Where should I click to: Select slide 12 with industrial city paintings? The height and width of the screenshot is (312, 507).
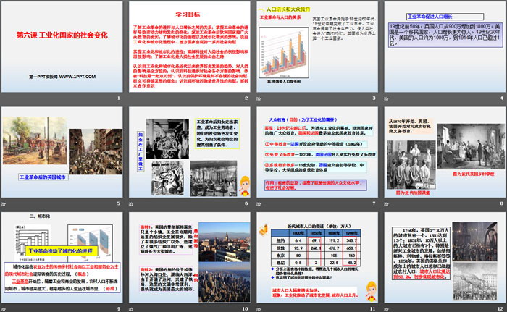445,258
